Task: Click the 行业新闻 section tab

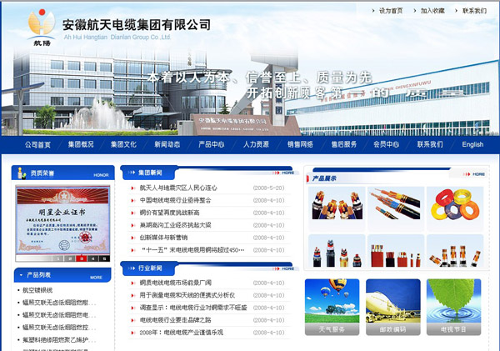Action: tap(148, 268)
